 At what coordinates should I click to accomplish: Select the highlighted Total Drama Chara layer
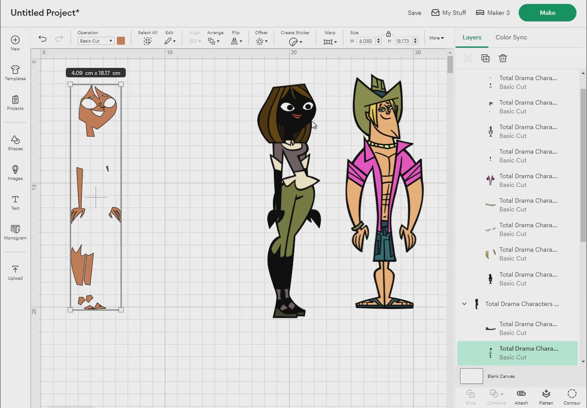pyautogui.click(x=517, y=353)
